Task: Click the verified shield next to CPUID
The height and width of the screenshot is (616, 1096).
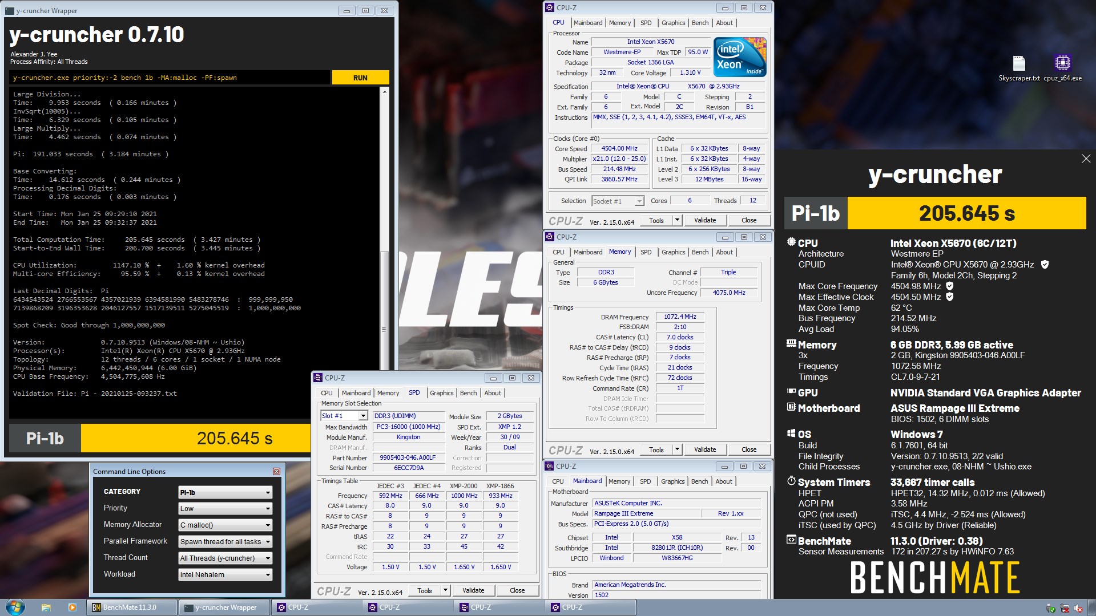Action: [x=1045, y=265]
